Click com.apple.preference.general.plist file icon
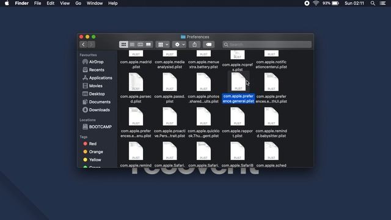The width and height of the screenshot is (391, 220). [238, 82]
